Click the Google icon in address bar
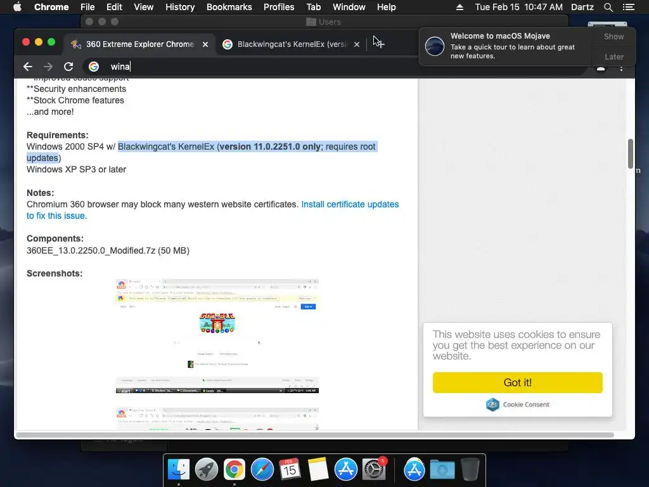The width and height of the screenshot is (649, 487). click(94, 67)
